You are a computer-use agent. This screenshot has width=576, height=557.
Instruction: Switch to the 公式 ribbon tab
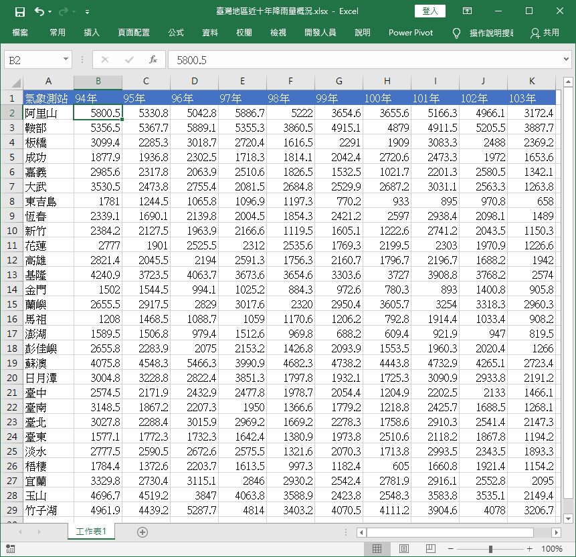pos(176,33)
